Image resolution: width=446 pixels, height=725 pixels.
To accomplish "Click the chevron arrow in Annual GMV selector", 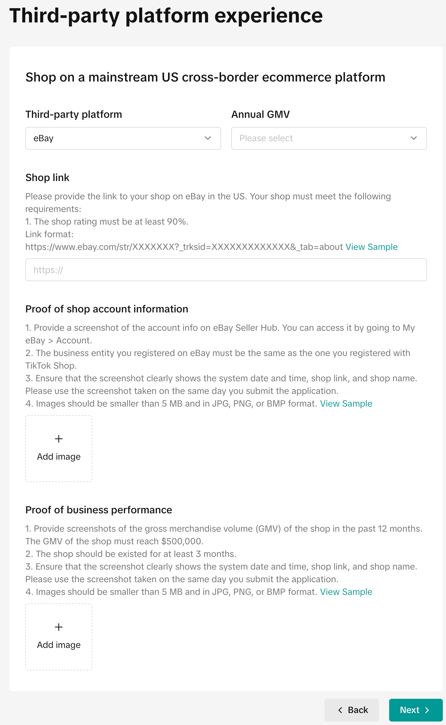I will pyautogui.click(x=414, y=138).
